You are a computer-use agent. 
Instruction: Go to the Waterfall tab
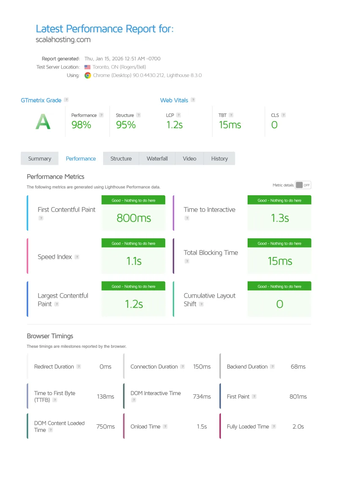(157, 159)
